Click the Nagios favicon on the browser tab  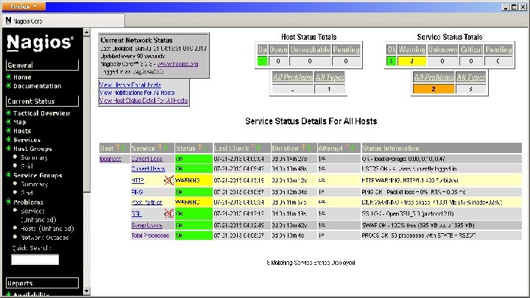coord(8,21)
